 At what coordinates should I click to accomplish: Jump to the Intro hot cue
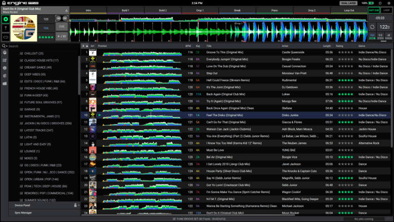[89, 11]
